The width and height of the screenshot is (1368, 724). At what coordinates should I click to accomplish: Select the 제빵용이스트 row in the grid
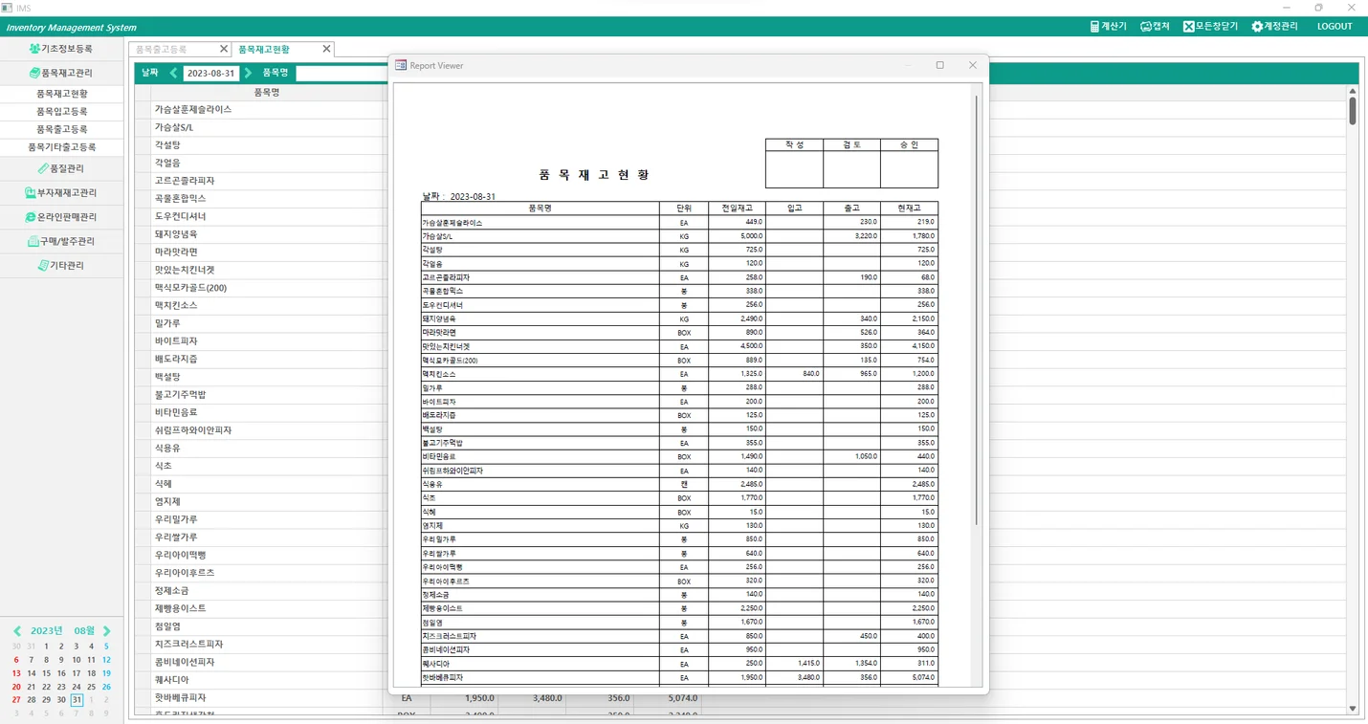coord(268,608)
